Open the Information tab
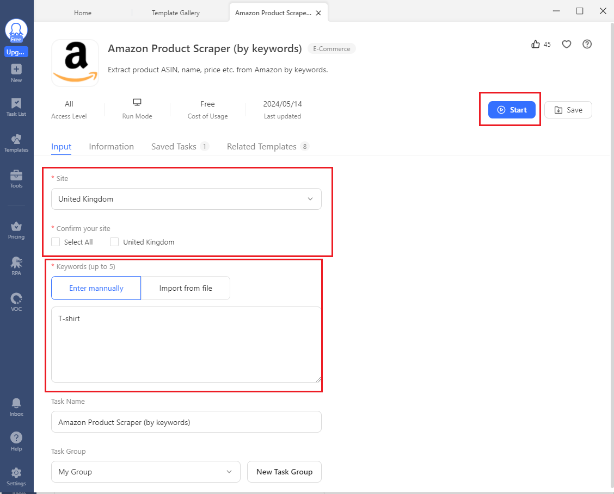The image size is (614, 494). 111,147
